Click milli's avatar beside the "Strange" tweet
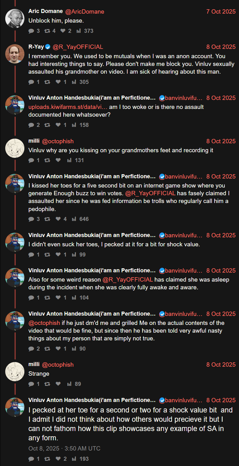The height and width of the screenshot is (466, 239). [15, 371]
